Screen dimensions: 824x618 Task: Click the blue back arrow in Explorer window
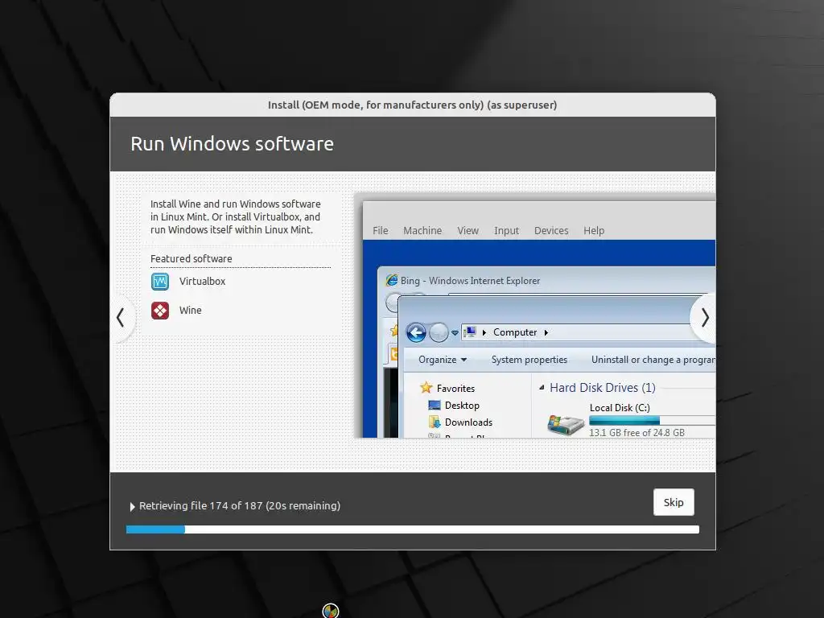pos(416,332)
